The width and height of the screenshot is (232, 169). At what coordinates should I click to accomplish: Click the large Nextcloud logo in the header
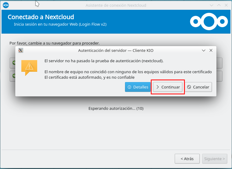click(x=209, y=21)
